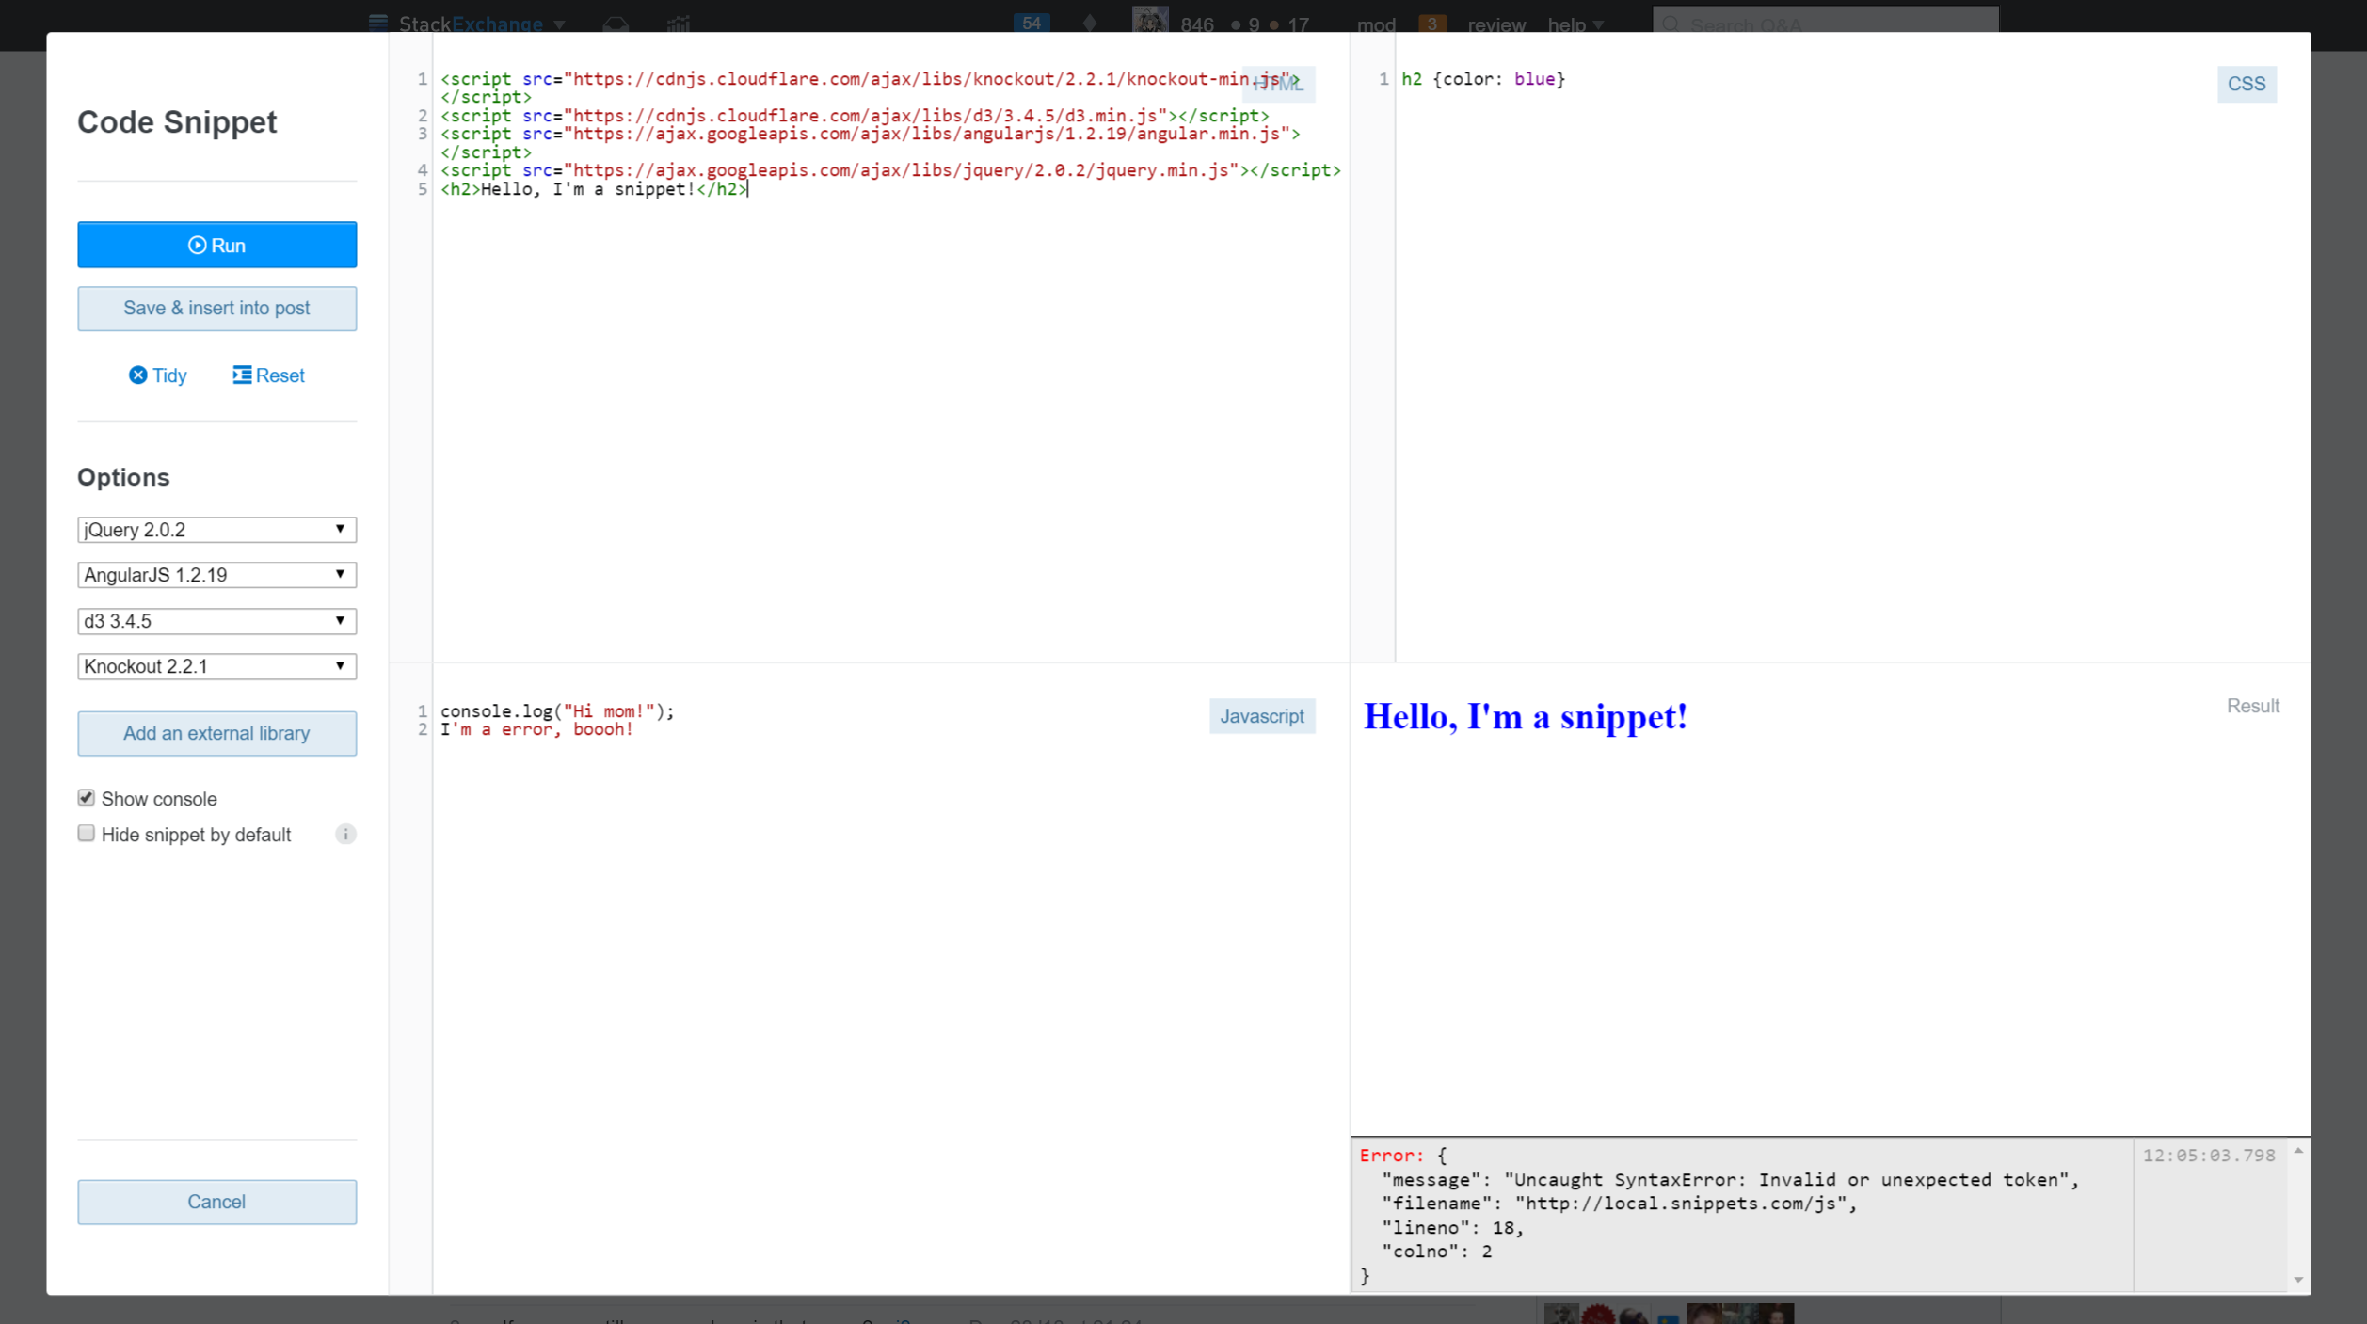This screenshot has height=1324, width=2367.
Task: Click the Error message line in console
Action: pyautogui.click(x=1730, y=1180)
